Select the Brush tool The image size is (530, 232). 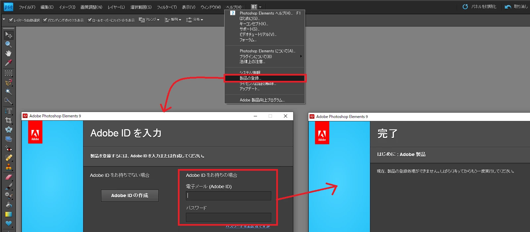pos(9,187)
